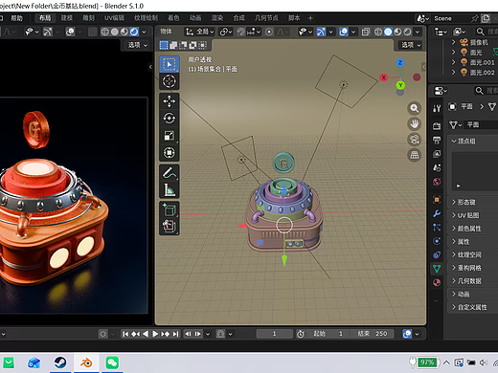Expand the 摄像机 item in the outliner
Screen dimensions: 498x373
(x=453, y=42)
